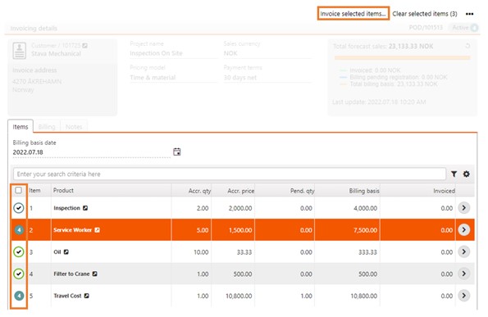
Task: Click Clear selected items (3)
Action: pyautogui.click(x=425, y=14)
